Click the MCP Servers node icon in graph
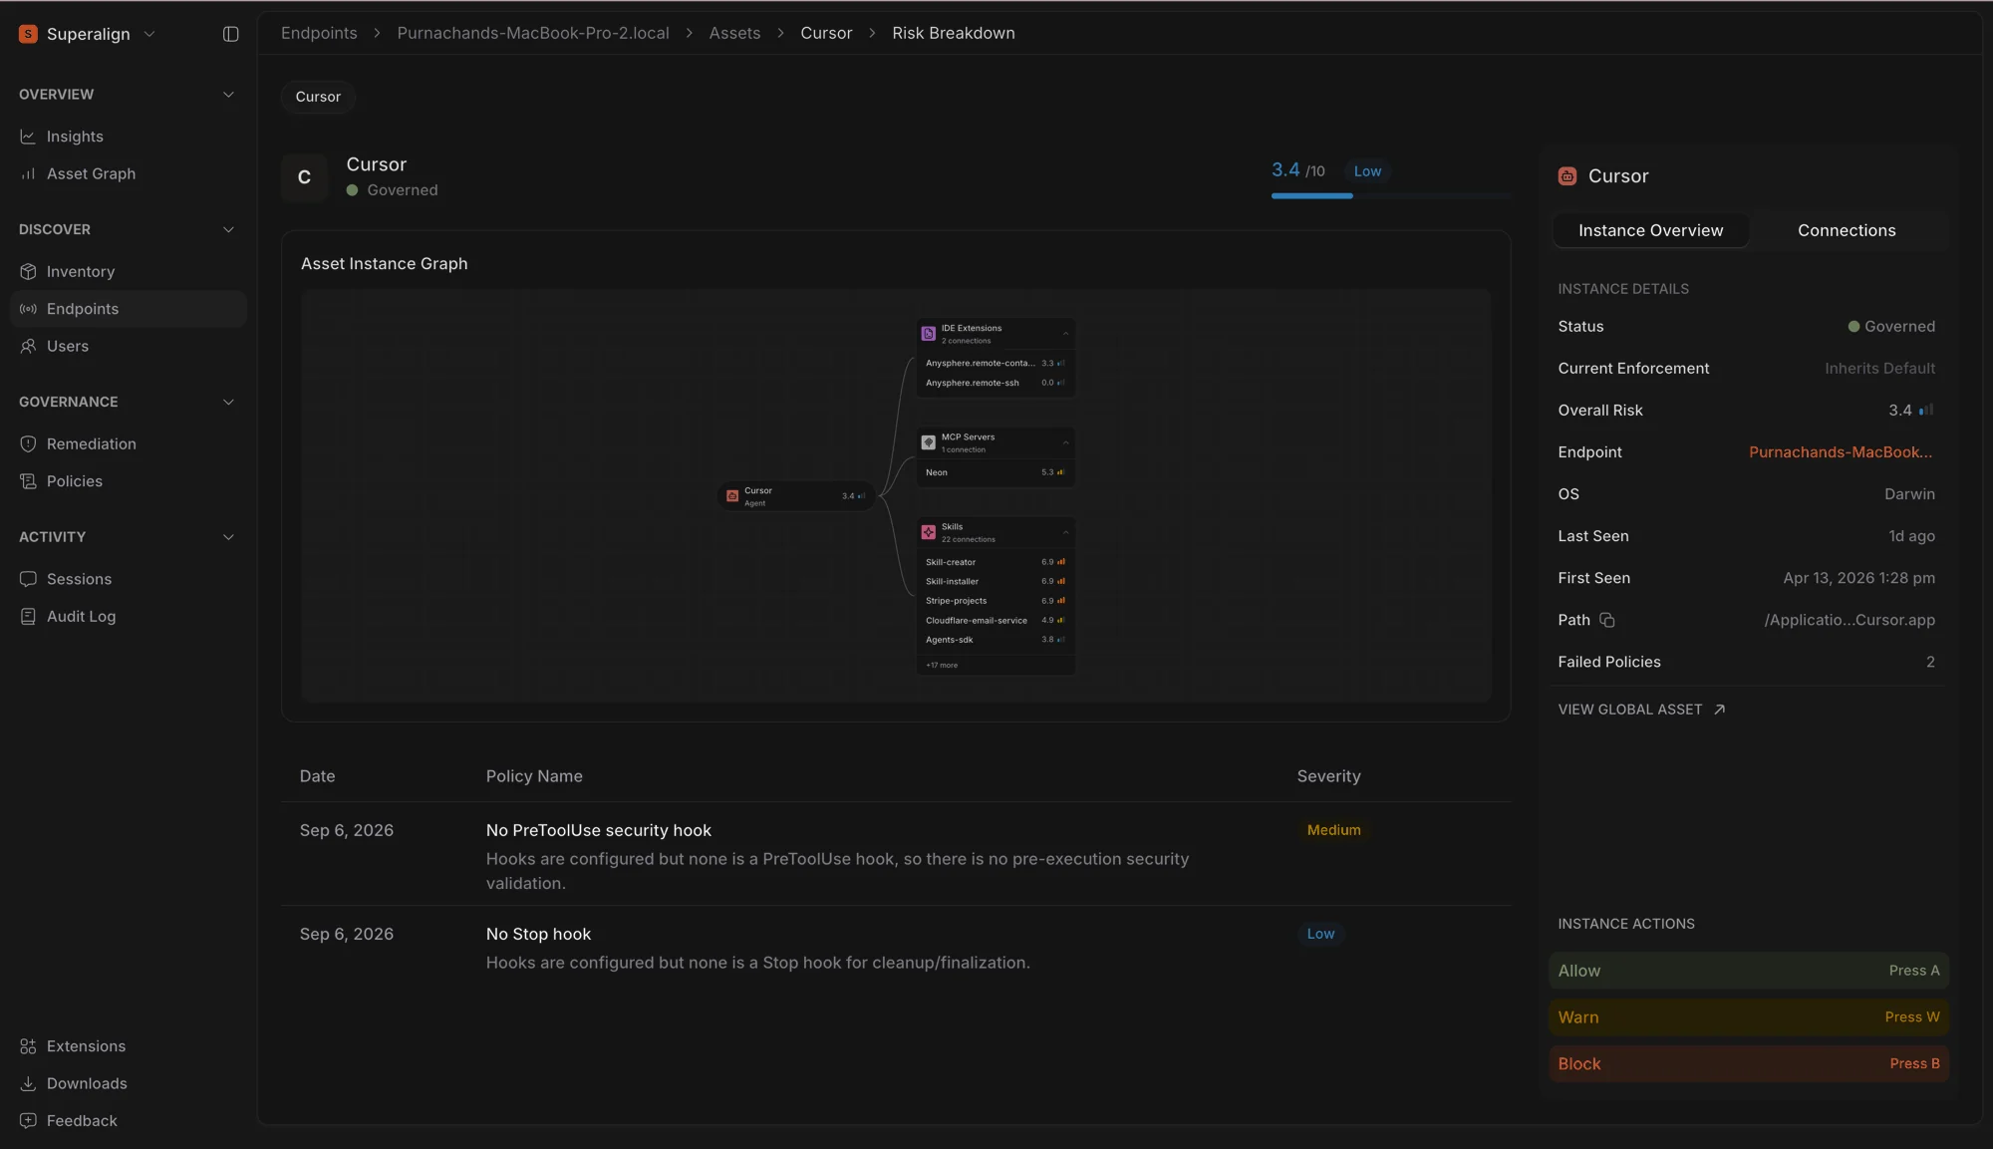 click(x=928, y=442)
